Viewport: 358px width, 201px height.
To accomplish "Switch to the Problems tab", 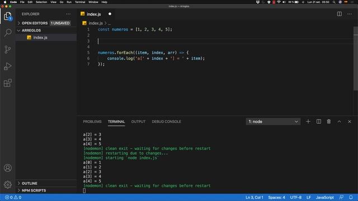I will coord(92,122).
